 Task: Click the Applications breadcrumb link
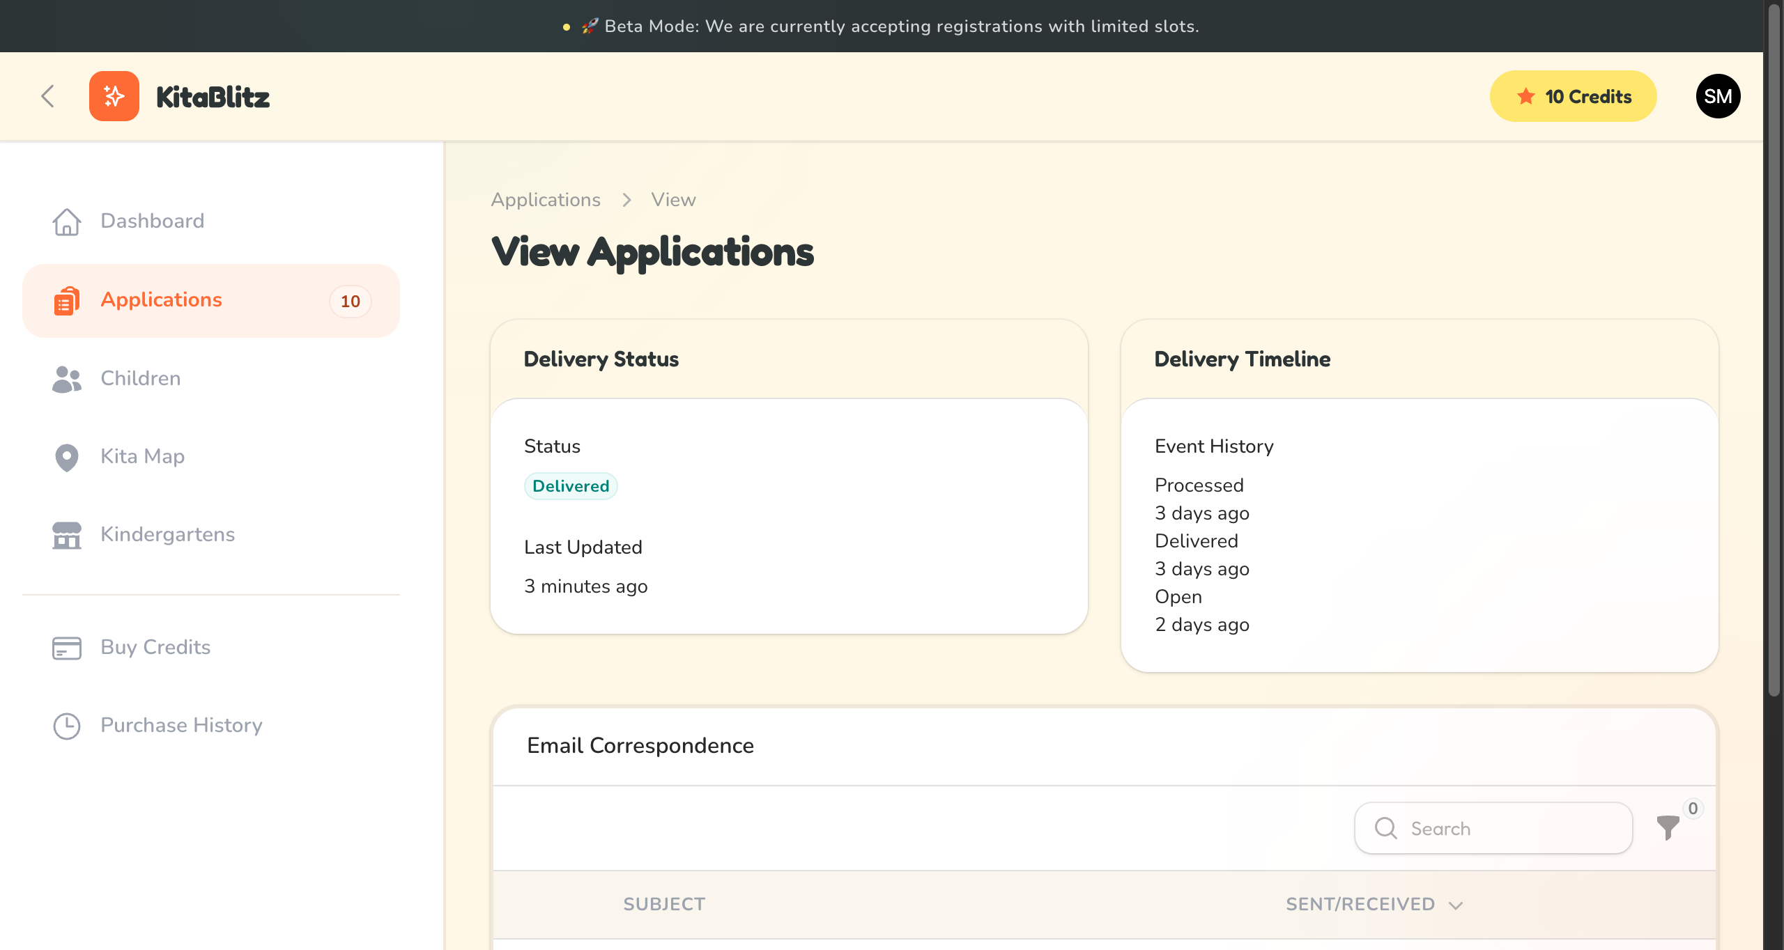coord(546,200)
